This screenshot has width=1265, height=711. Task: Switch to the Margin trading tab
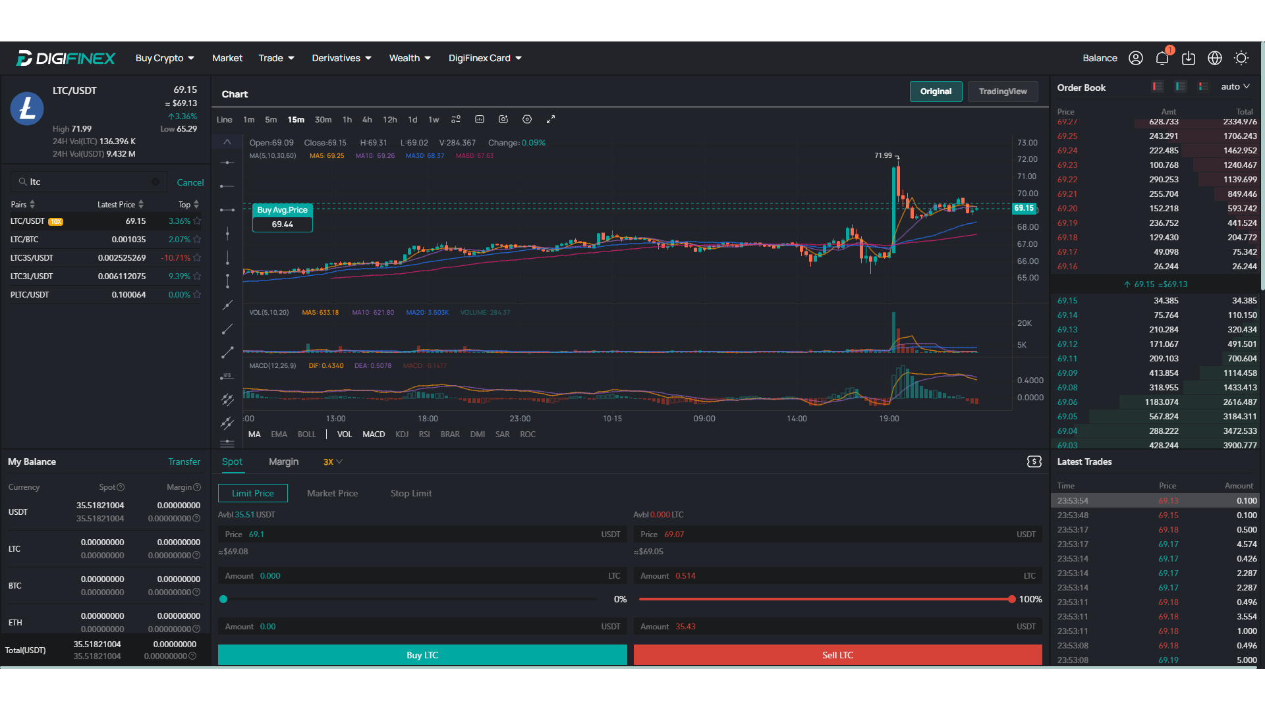pos(284,462)
